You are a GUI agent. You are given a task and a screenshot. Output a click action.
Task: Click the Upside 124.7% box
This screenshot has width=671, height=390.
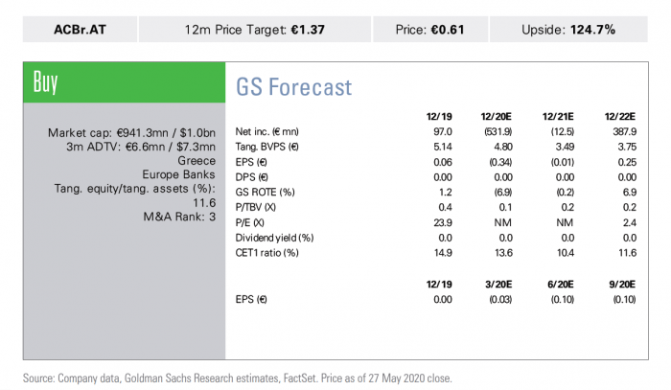pos(568,30)
